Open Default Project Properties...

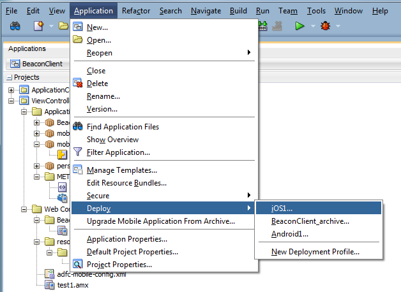tap(165, 252)
